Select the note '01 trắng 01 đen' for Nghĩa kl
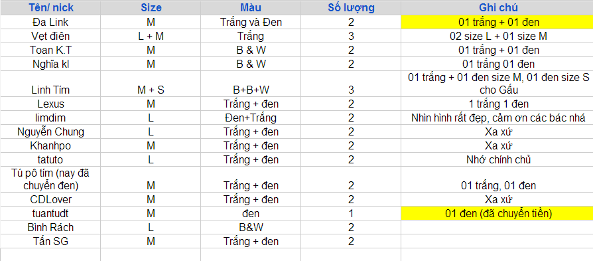 [x=498, y=64]
